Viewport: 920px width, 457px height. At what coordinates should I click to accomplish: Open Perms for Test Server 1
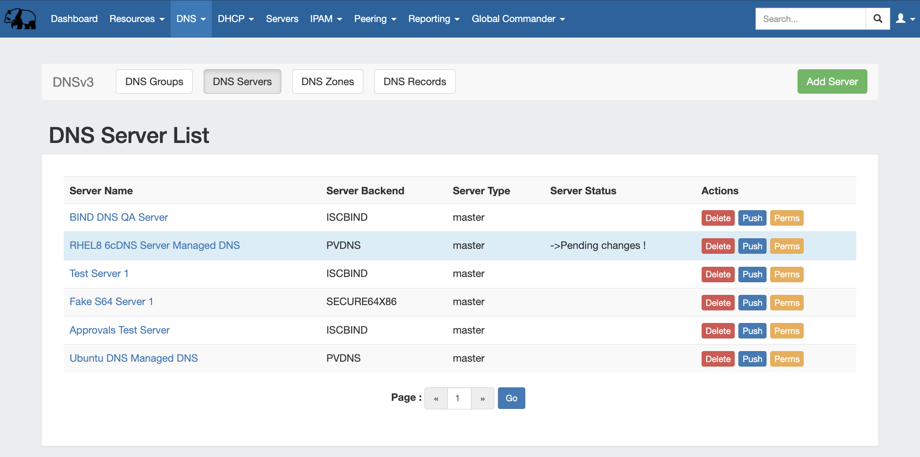point(786,274)
